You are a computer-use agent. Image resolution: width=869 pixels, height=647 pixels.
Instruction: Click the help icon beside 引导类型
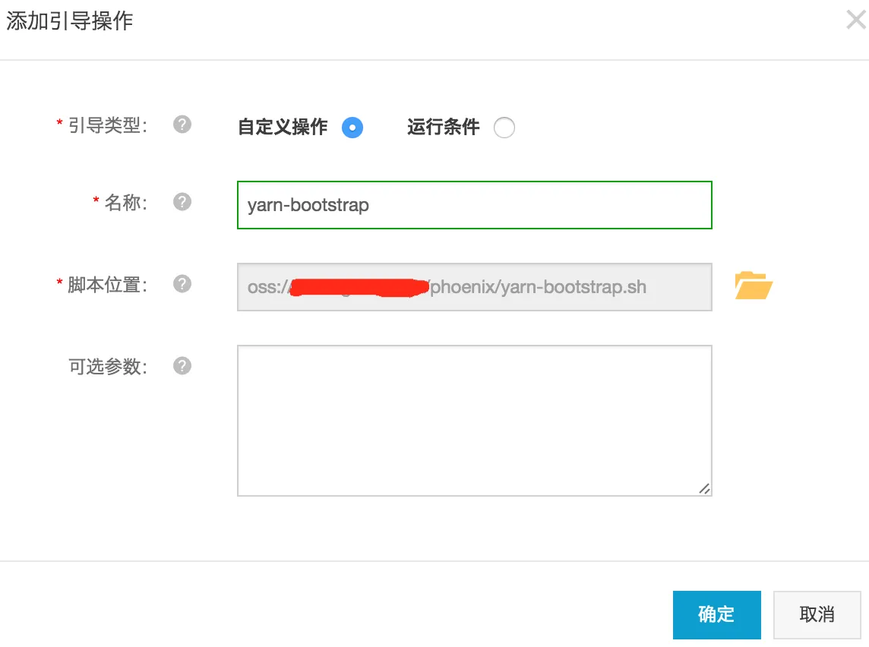182,125
